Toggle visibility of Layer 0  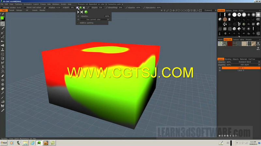(x=220, y=70)
